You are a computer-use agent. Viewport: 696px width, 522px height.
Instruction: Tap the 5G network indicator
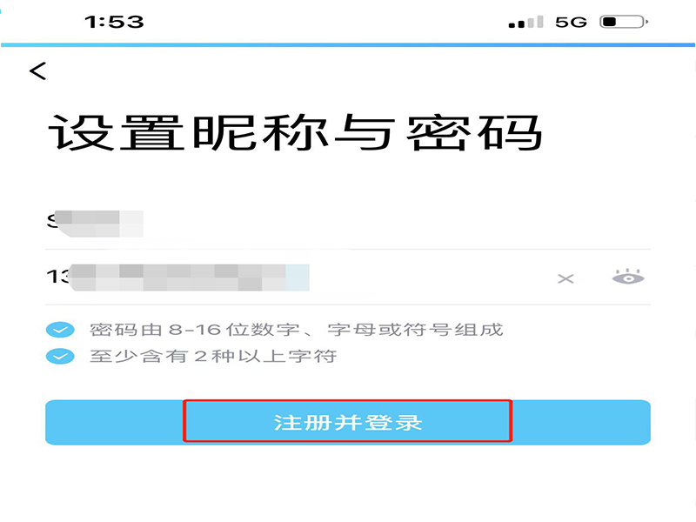point(571,22)
